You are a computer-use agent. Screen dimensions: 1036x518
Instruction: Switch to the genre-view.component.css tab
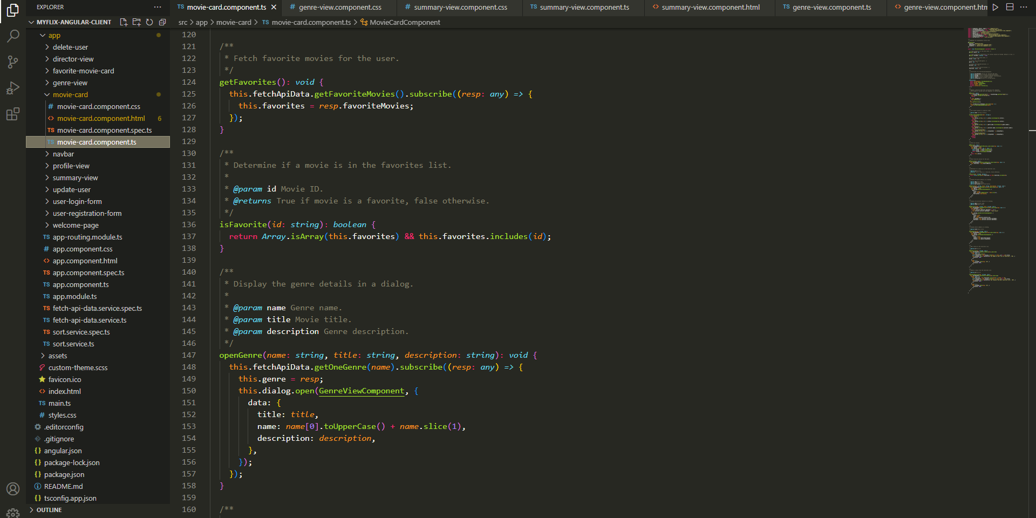pyautogui.click(x=340, y=7)
